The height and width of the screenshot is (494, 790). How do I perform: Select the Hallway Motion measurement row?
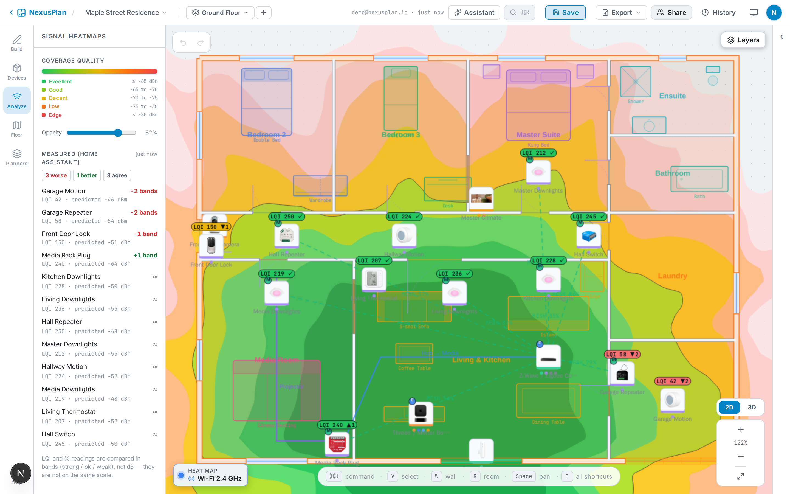pyautogui.click(x=100, y=371)
